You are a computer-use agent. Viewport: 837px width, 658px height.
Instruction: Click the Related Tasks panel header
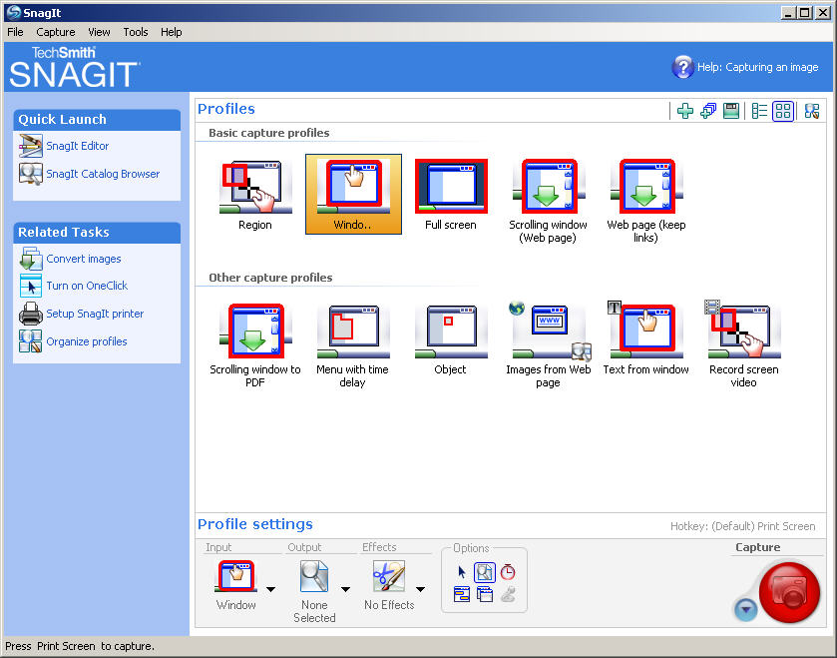coord(97,233)
